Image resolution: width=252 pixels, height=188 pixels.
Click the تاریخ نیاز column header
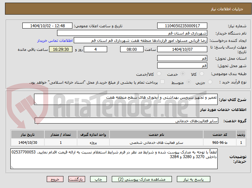click(x=28, y=135)
